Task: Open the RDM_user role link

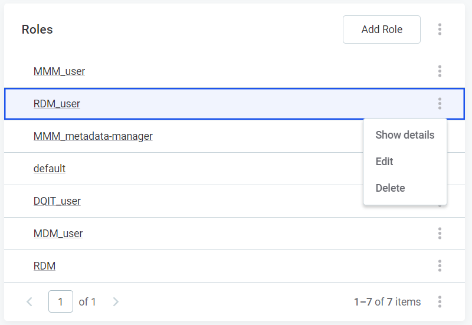Action: tap(57, 104)
